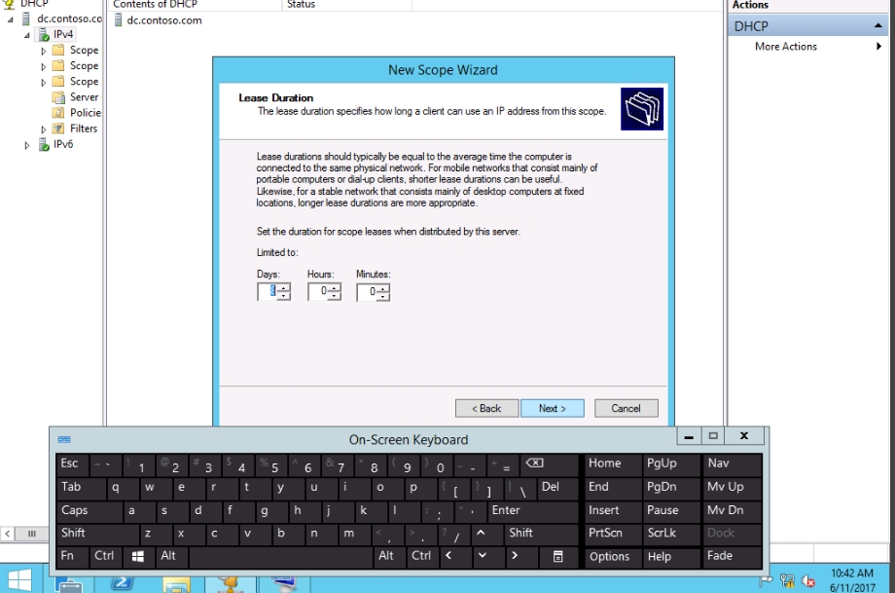Toggle the Caps key on On-Screen Keyboard
The image size is (895, 593).
(75, 510)
